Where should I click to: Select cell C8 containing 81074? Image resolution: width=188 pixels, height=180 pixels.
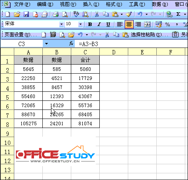point(85,123)
